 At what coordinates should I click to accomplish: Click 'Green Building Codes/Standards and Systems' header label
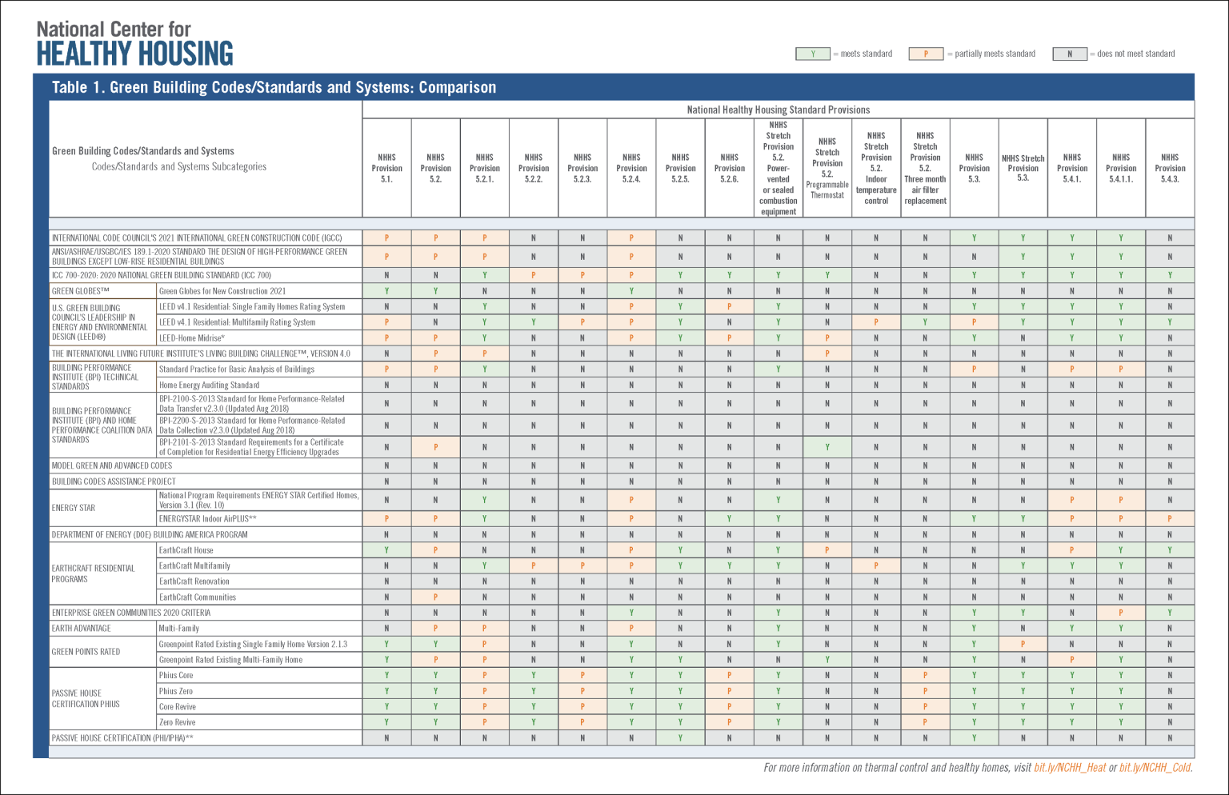click(x=143, y=151)
